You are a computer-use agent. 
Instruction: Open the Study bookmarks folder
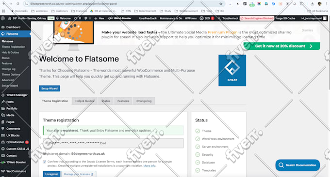coord(165,11)
